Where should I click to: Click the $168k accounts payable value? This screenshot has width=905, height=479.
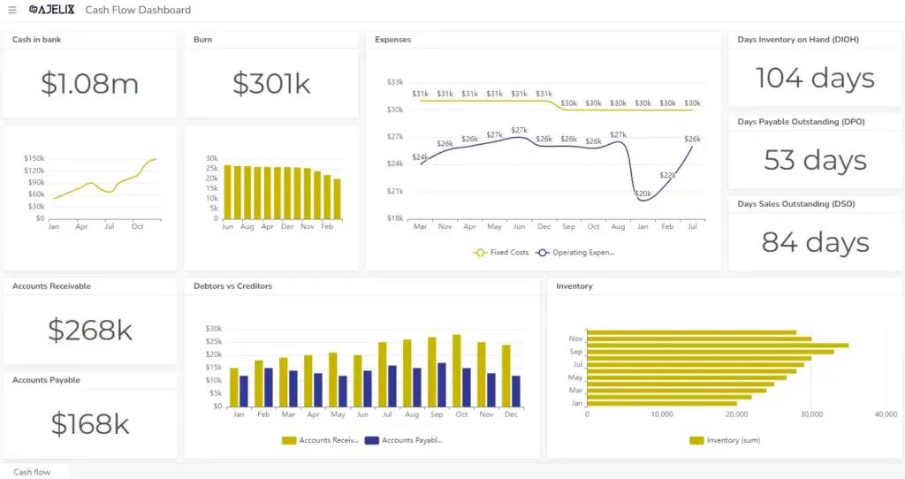click(x=90, y=424)
